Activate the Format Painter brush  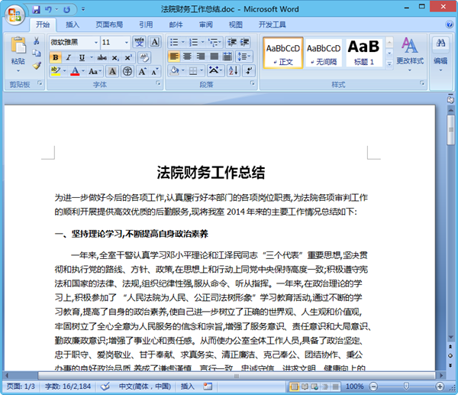37,66
